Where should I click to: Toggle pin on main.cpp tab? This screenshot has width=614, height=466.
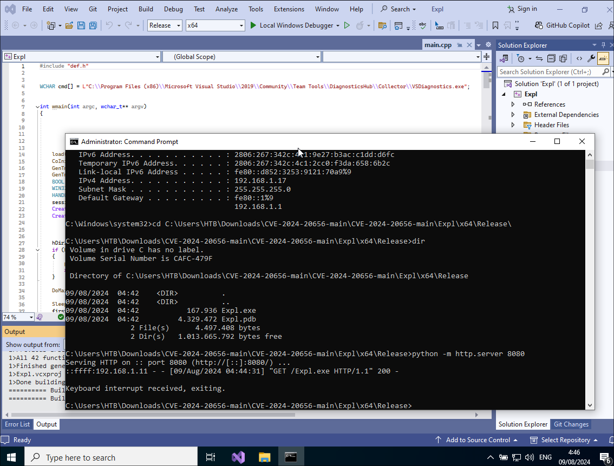[x=460, y=45]
